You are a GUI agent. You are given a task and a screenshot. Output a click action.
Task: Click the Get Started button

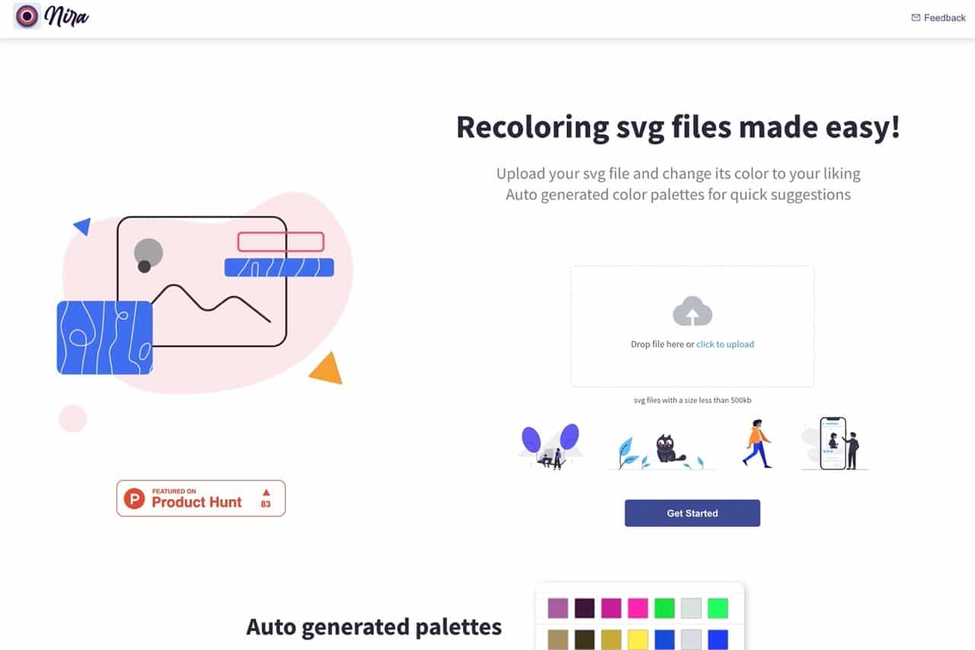click(692, 513)
